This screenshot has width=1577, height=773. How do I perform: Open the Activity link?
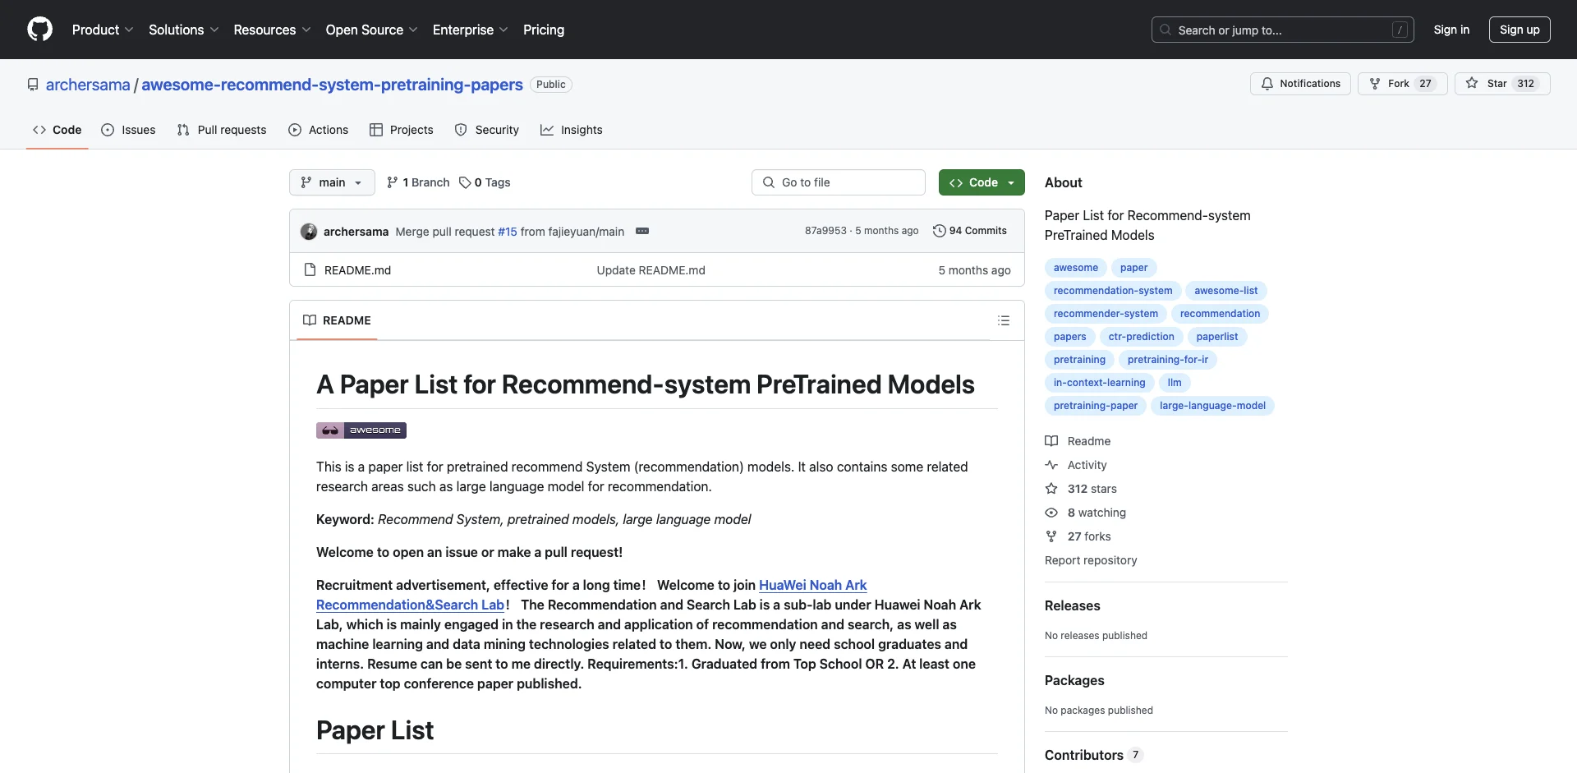click(x=1077, y=465)
